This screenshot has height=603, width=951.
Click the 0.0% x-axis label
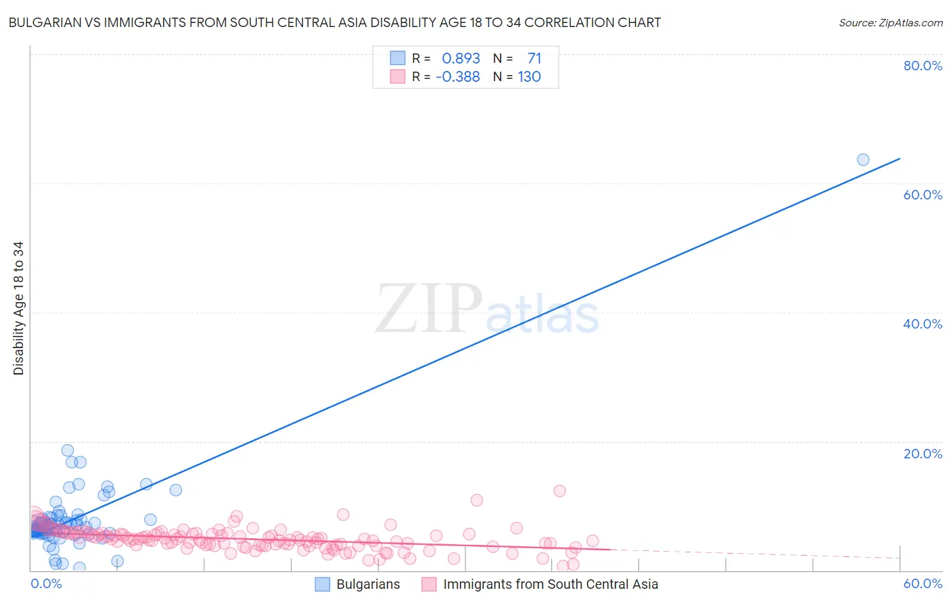[x=47, y=583]
